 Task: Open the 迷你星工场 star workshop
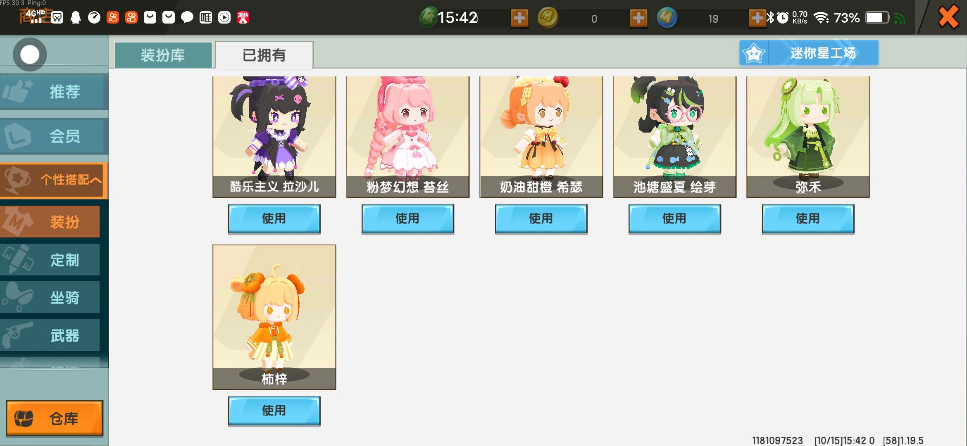click(x=809, y=53)
